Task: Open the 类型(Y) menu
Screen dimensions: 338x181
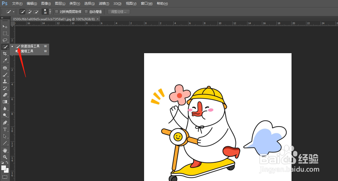Action: pyautogui.click(x=75, y=4)
